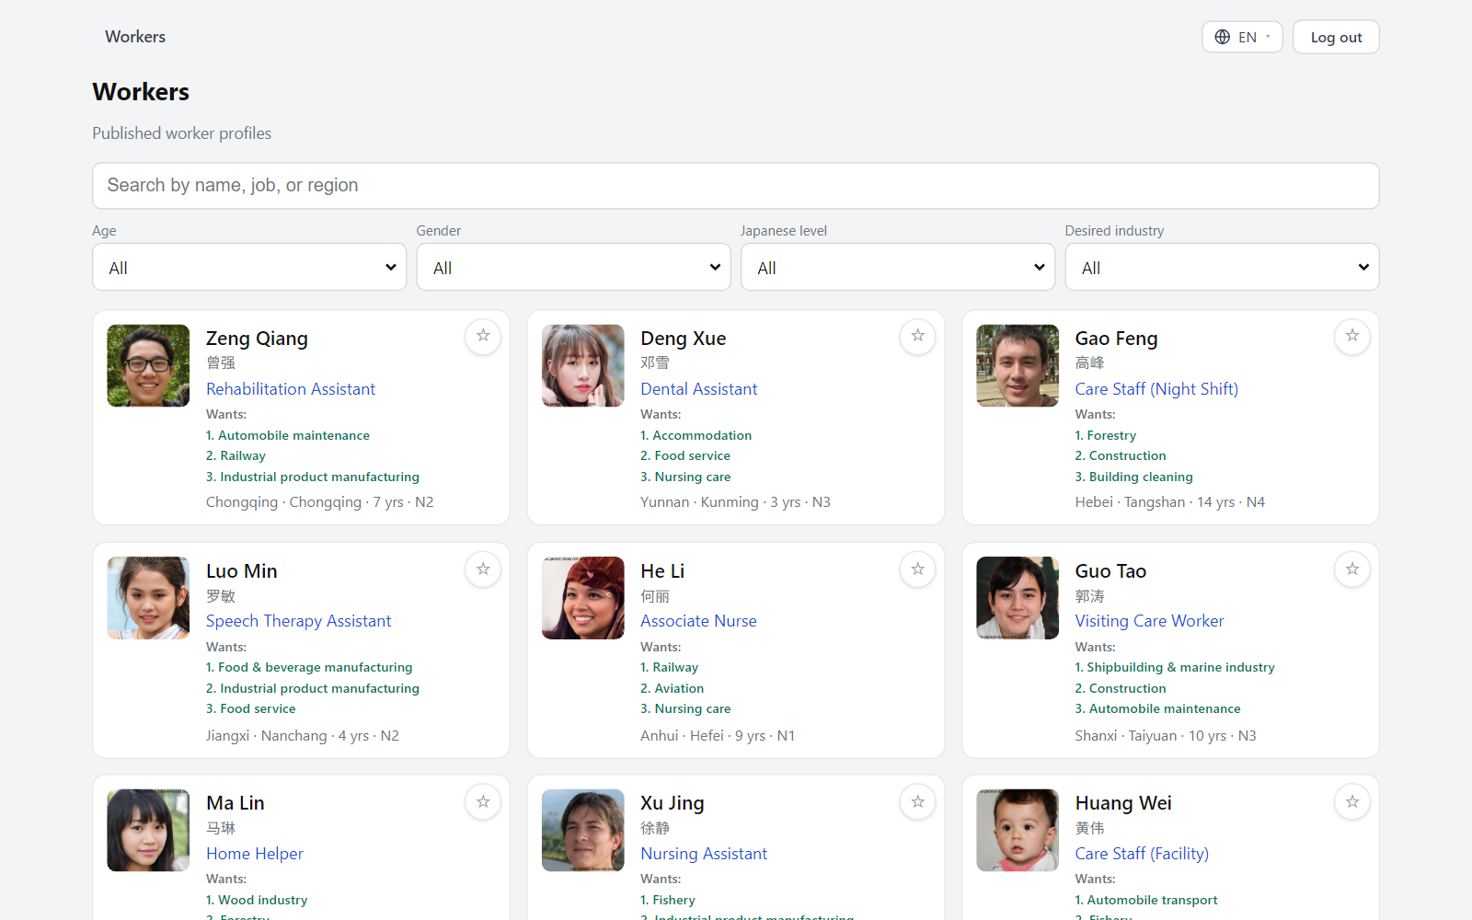Open the Desired industry filter dropdown
Image resolution: width=1472 pixels, height=920 pixels.
(x=1222, y=267)
